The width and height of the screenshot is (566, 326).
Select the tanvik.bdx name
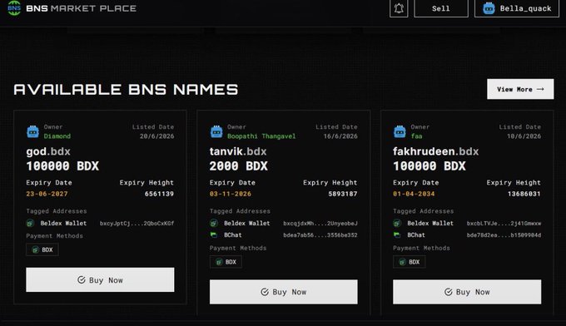point(238,151)
